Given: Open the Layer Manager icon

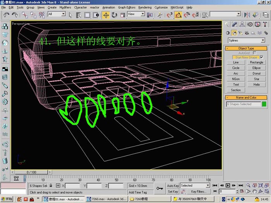Looking at the screenshot, I should pos(266,15).
